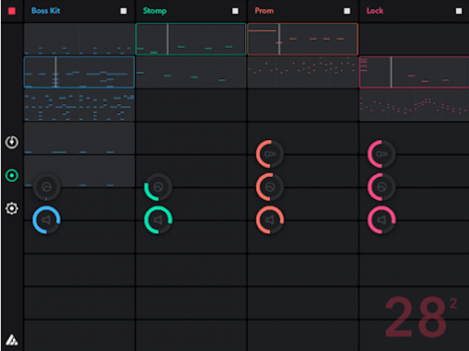Toggle the green circular loop icon in the sidebar
469x351 pixels.
(x=11, y=175)
